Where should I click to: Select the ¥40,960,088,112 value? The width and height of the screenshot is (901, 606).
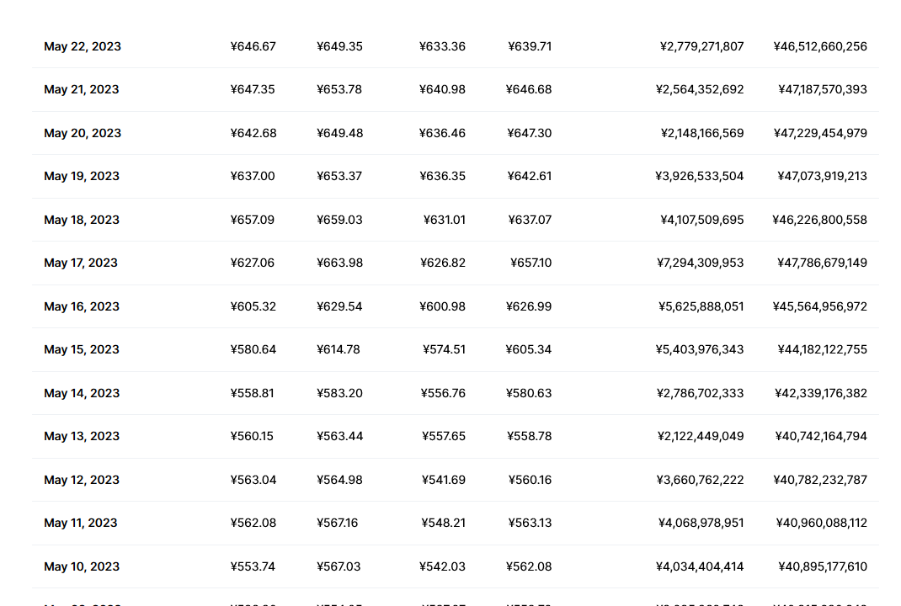[x=821, y=523]
